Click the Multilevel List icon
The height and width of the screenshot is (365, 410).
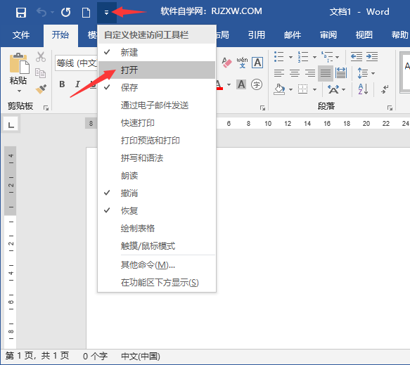pos(327,57)
